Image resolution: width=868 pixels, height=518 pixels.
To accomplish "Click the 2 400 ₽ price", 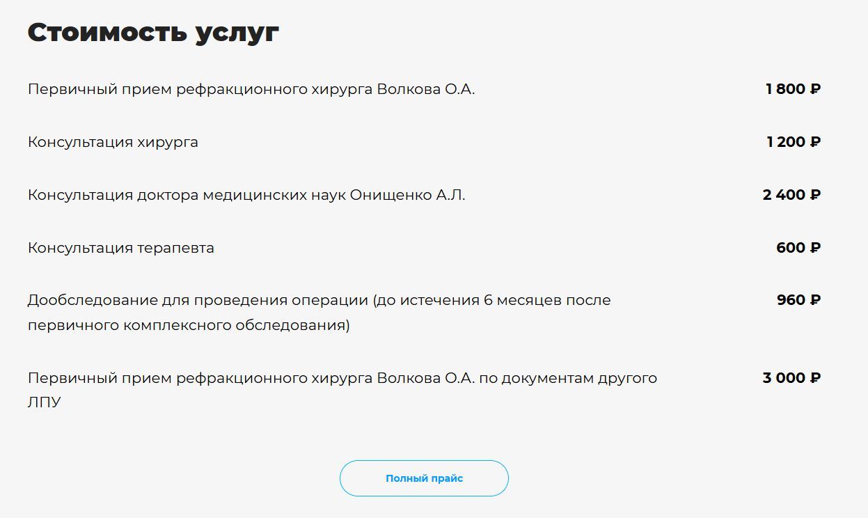I will 792,195.
